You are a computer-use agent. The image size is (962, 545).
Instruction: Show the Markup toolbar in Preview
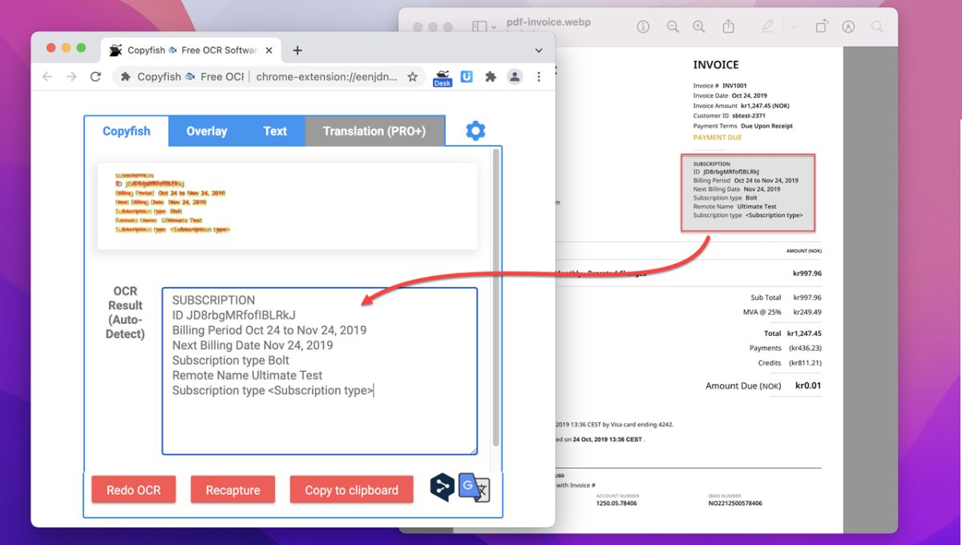[849, 27]
